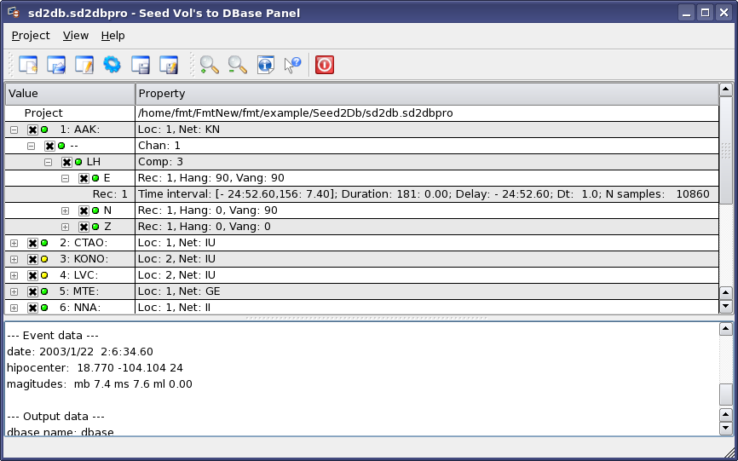This screenshot has height=461, width=738.
Task: Click the blue gear run icon
Action: [x=112, y=65]
